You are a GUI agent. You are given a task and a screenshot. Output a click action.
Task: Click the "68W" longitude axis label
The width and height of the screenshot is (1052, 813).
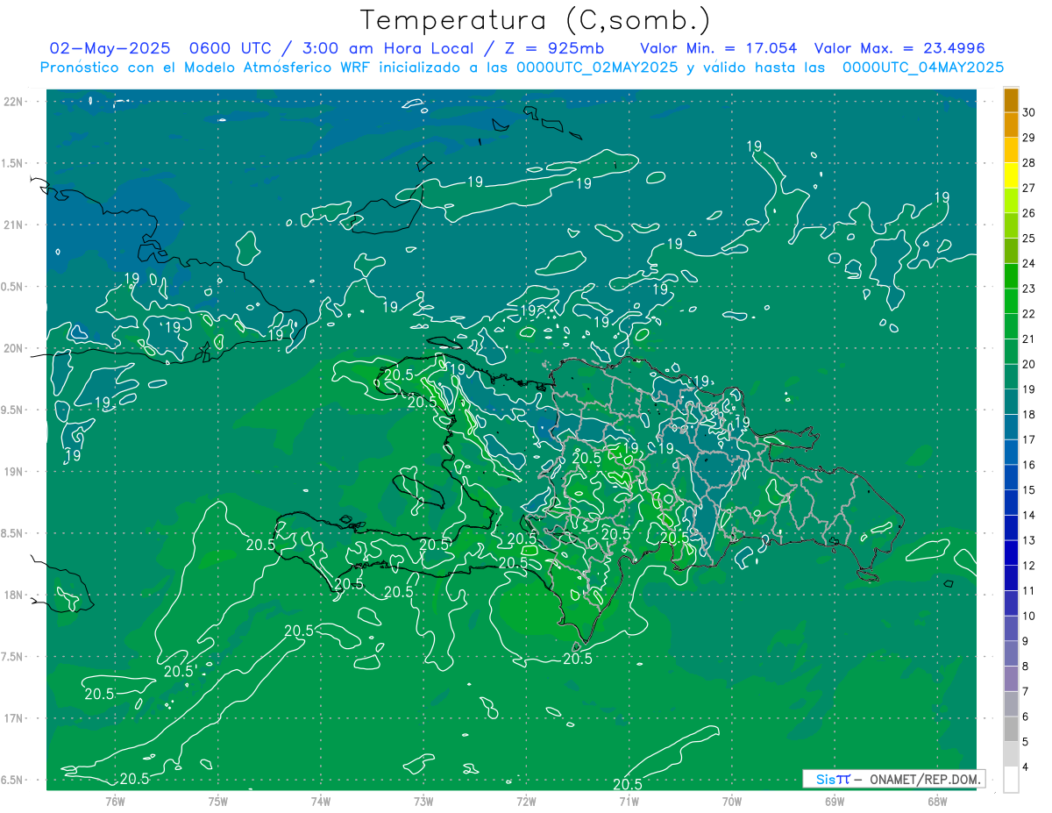[x=937, y=801]
